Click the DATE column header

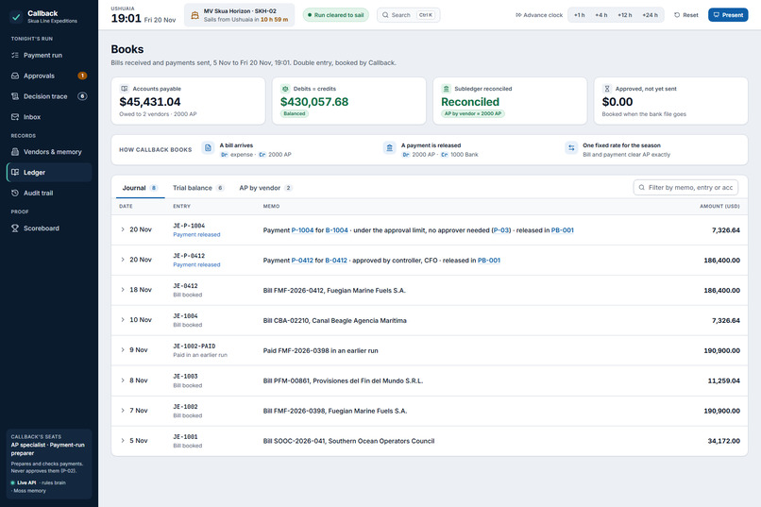point(126,206)
